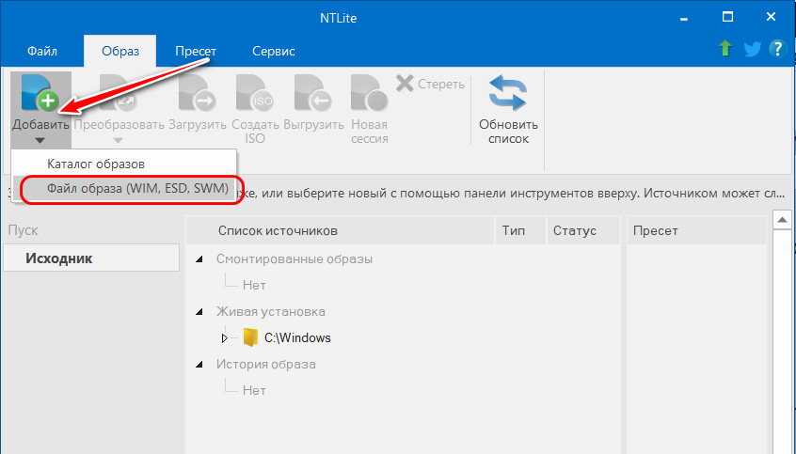Open the help question mark icon
This screenshot has width=796, height=454.
coord(778,49)
